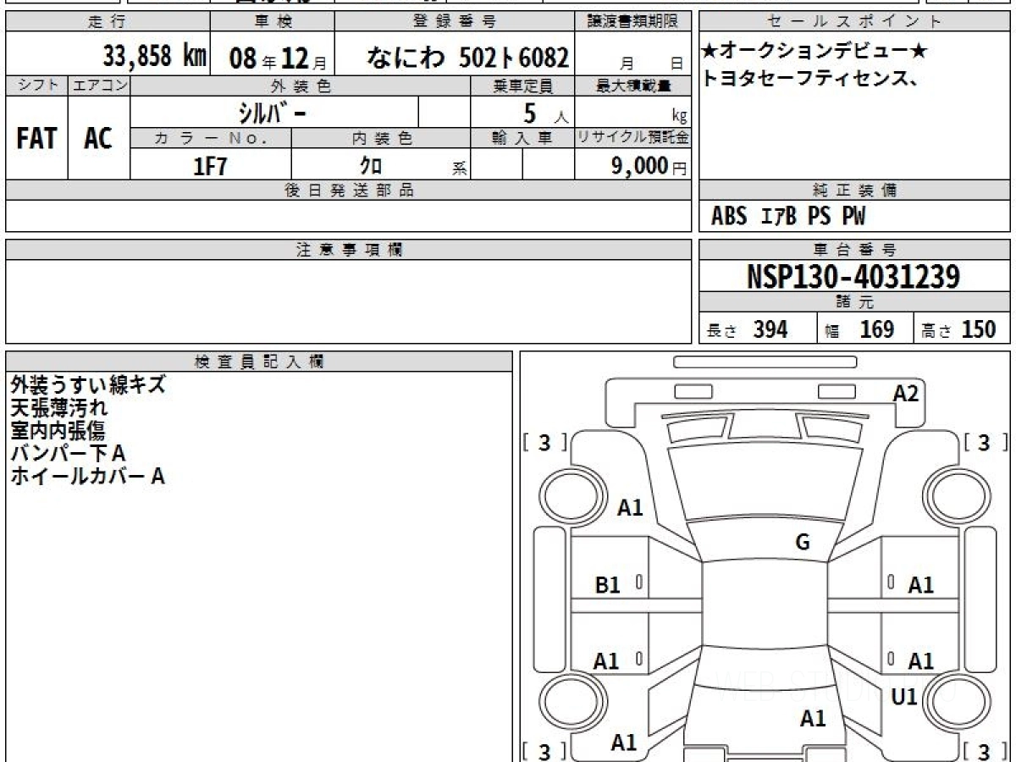Select the exterior color シルバー field
Screen dimensions: 1016x762
(274, 112)
